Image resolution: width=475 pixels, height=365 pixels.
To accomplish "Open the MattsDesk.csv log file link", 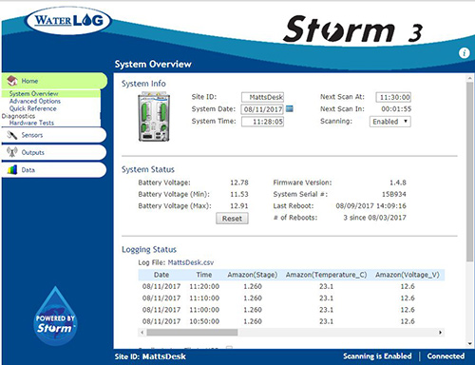I will pyautogui.click(x=191, y=262).
